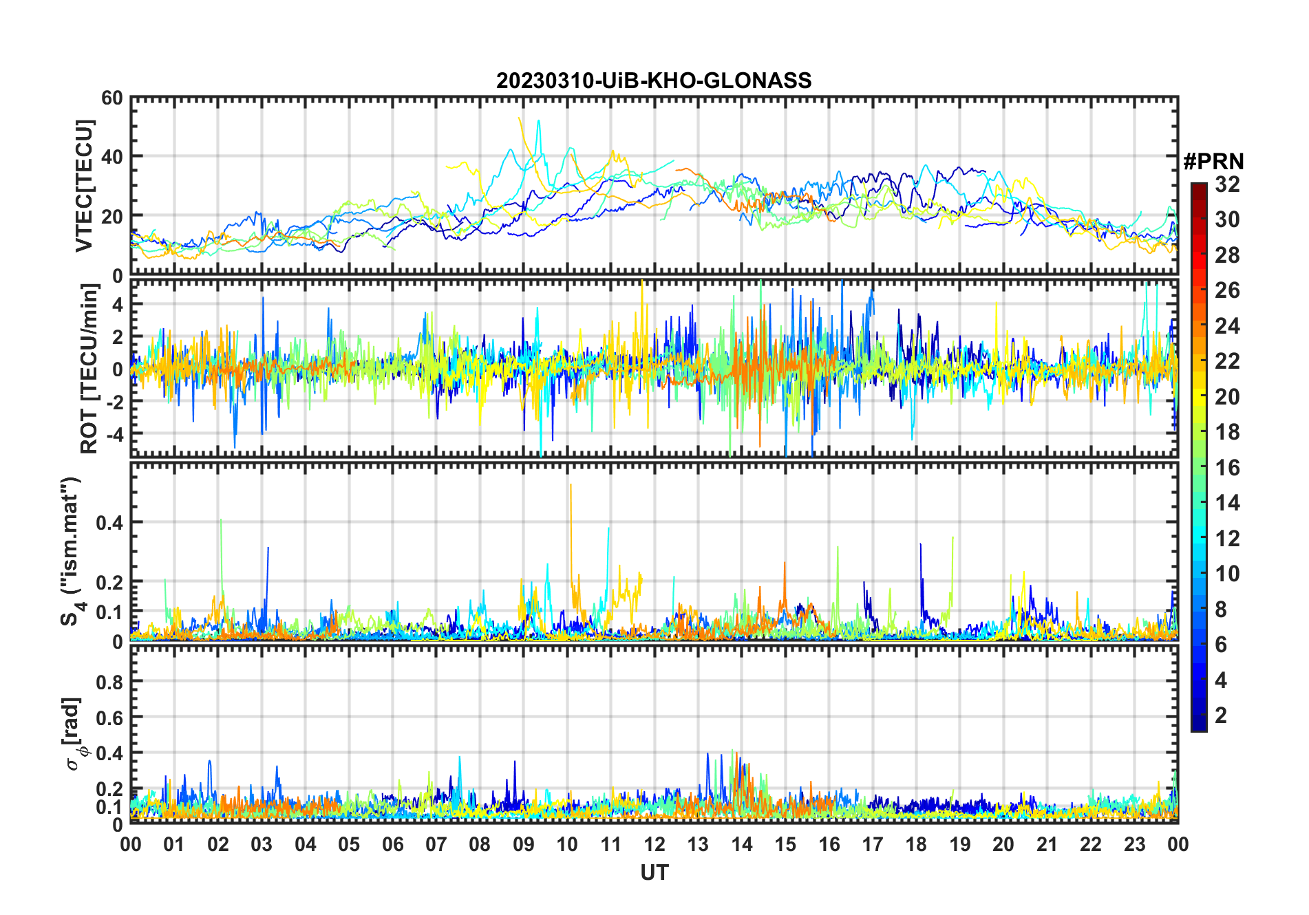1309x915 pixels.
Task: Pick the dark blue bottom of colorbar
Action: 1199,722
